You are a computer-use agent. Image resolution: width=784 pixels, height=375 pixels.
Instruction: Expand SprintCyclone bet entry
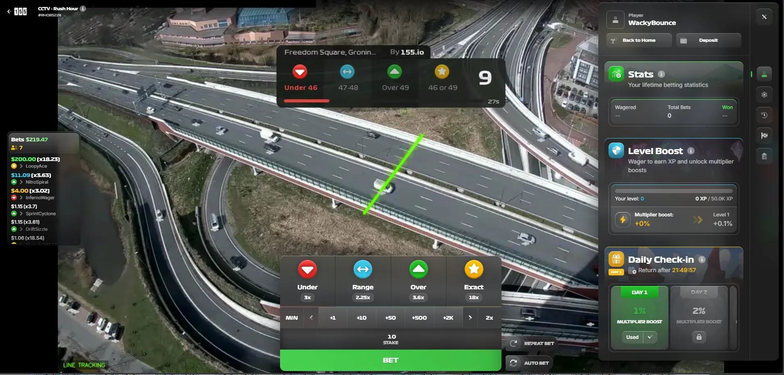pos(21,214)
